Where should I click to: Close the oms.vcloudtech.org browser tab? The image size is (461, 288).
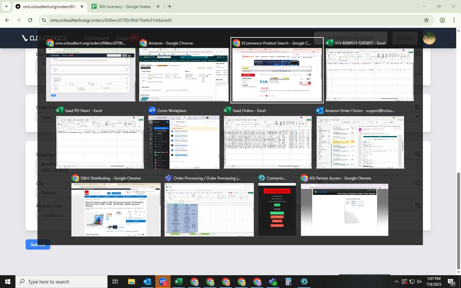(x=82, y=6)
